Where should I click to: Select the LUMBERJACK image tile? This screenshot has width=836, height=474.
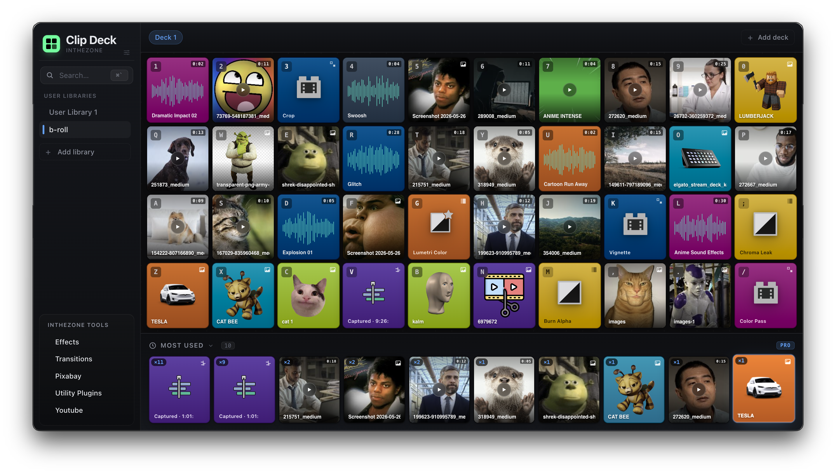pyautogui.click(x=765, y=90)
